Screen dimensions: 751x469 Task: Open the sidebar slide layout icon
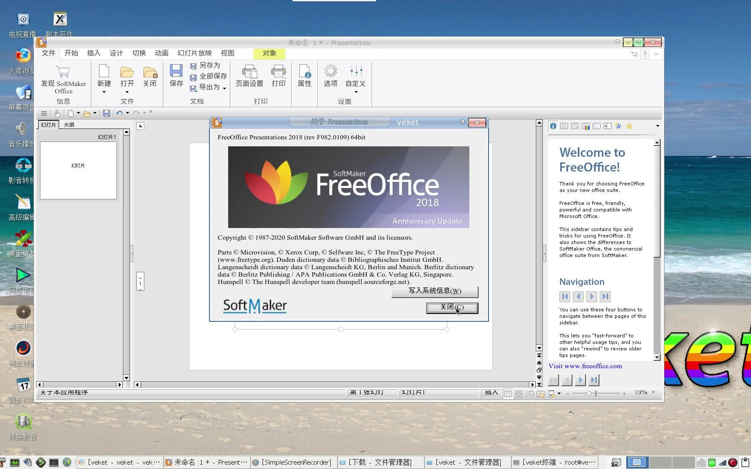[x=564, y=126]
